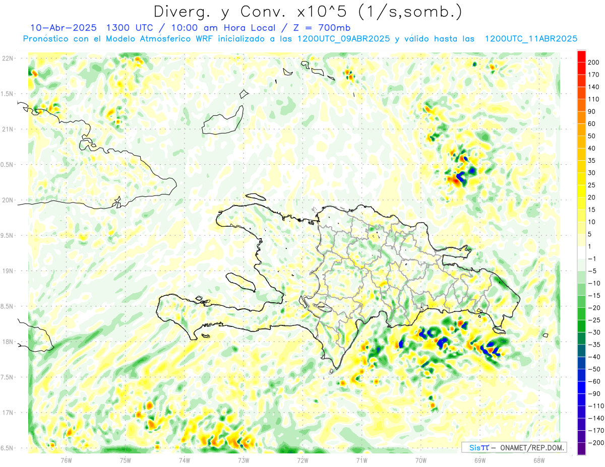The height and width of the screenshot is (467, 605).
Task: Click the '71W' longitude label
Action: coord(361,459)
